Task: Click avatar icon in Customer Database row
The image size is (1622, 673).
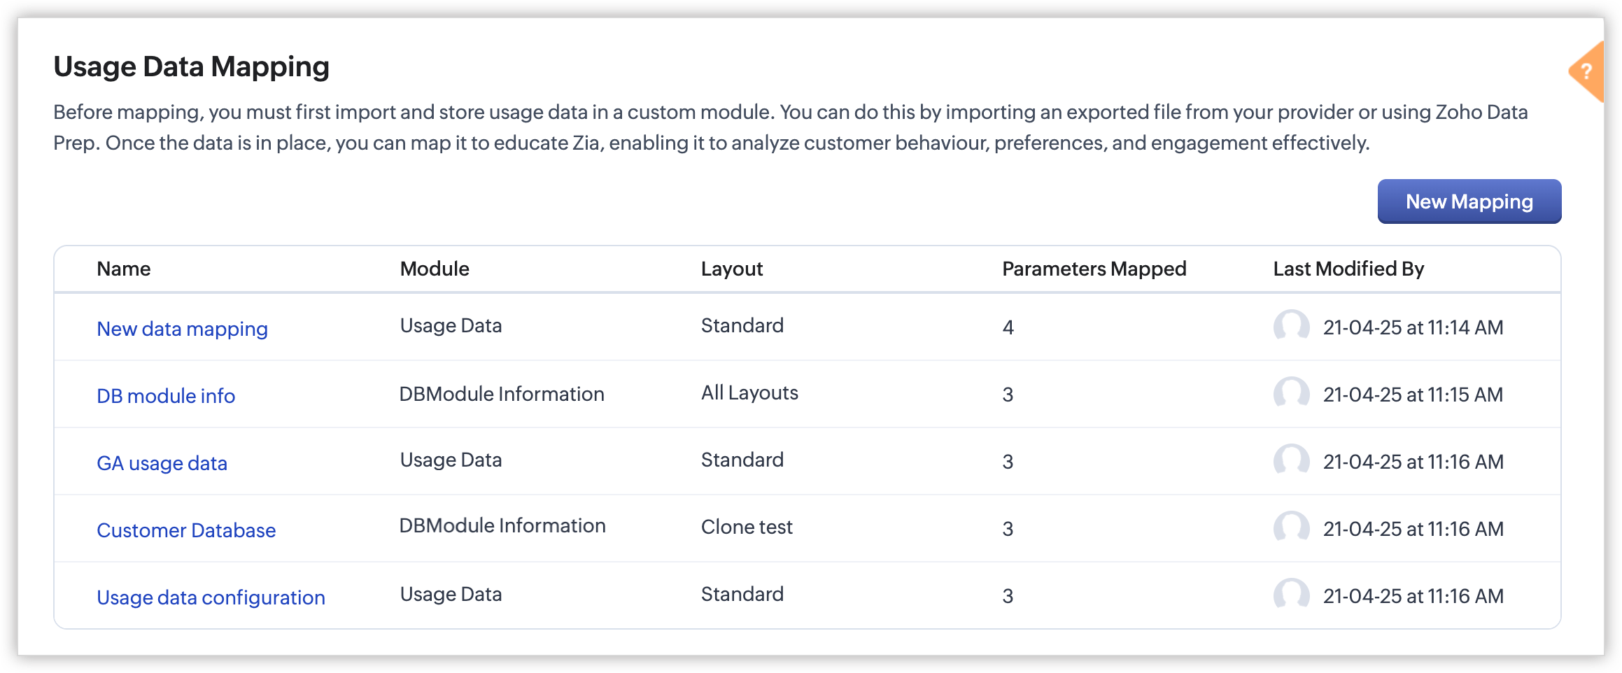Action: coord(1291,528)
